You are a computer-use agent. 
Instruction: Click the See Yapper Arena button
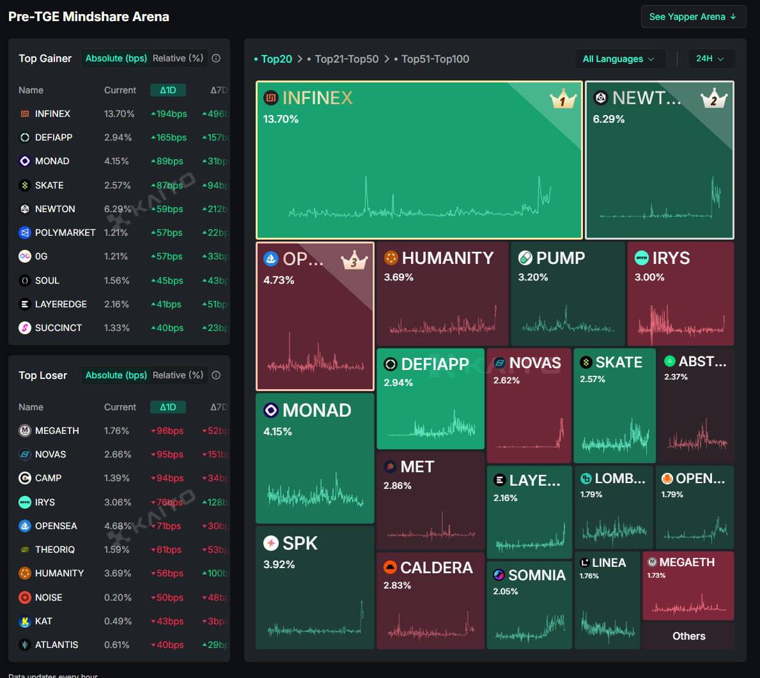(693, 17)
